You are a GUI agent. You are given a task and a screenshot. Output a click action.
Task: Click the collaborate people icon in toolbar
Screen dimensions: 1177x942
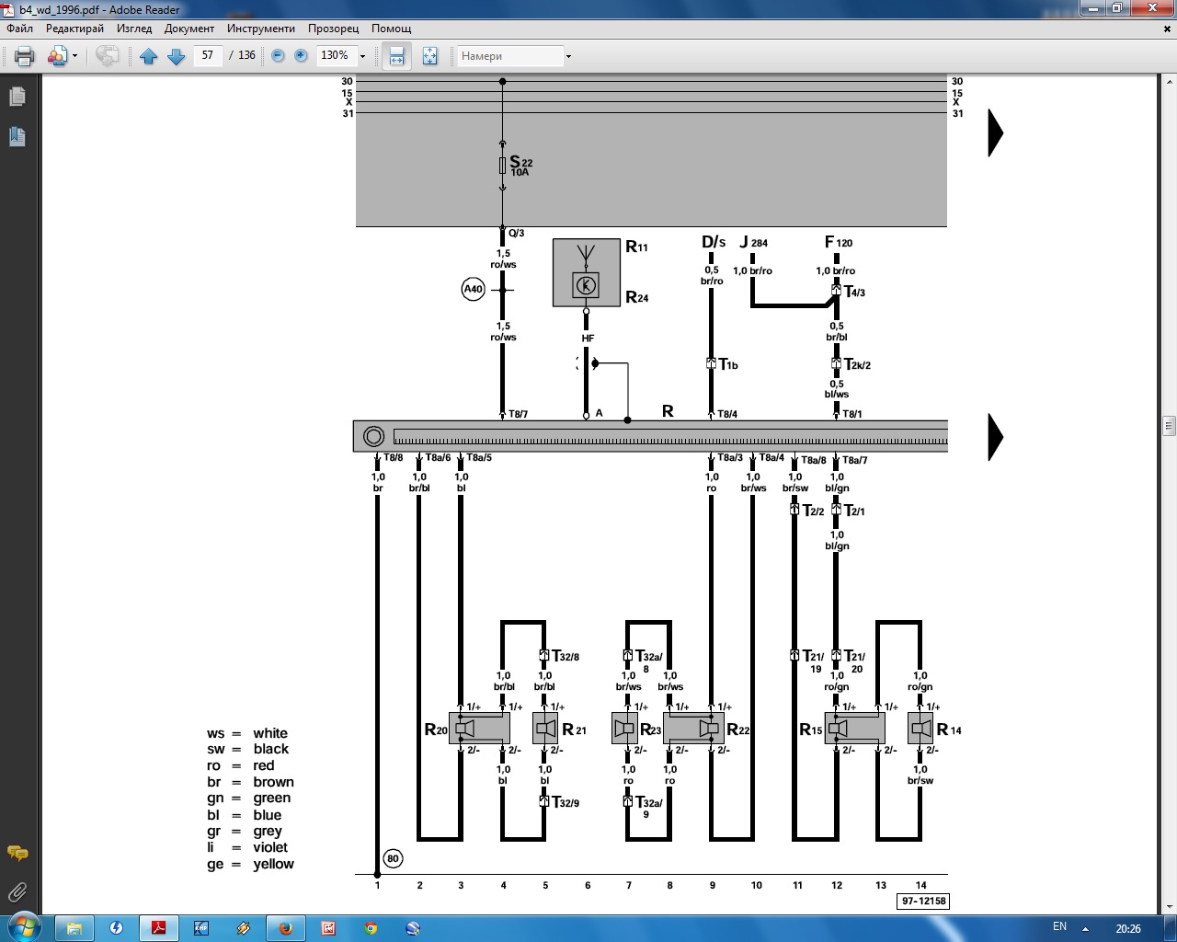tap(57, 57)
